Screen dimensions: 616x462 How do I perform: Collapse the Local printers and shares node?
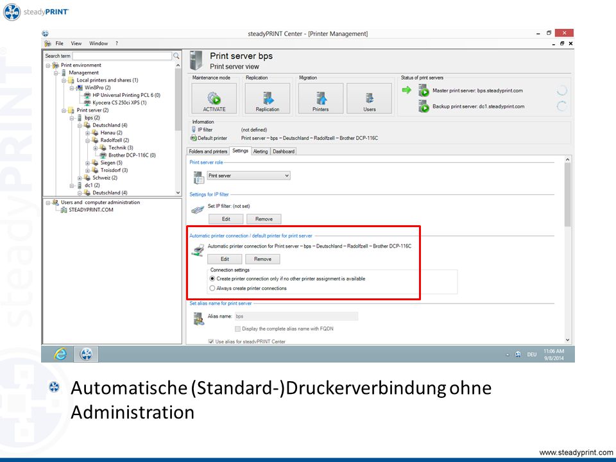coord(64,80)
